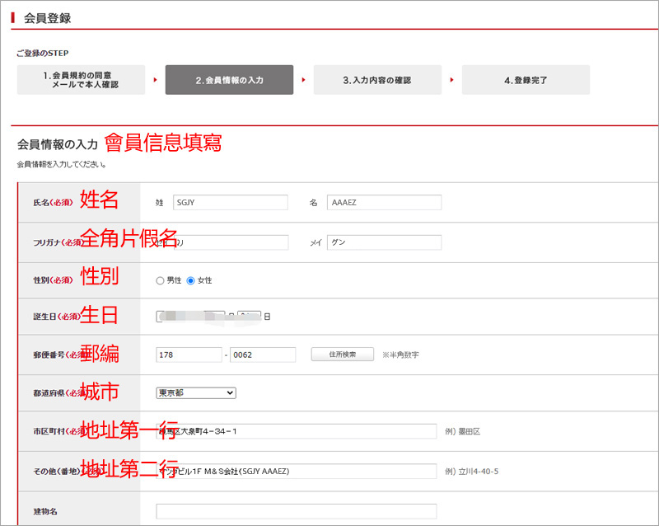This screenshot has height=526, width=659.
Task: Click the 住所検索 address search button
Action: click(342, 355)
